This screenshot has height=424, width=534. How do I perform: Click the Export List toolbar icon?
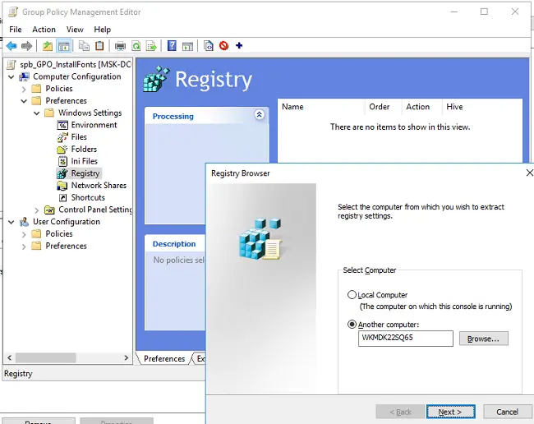[x=151, y=46]
